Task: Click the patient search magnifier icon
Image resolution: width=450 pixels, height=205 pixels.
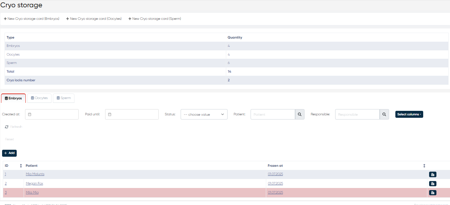Action: [x=300, y=114]
